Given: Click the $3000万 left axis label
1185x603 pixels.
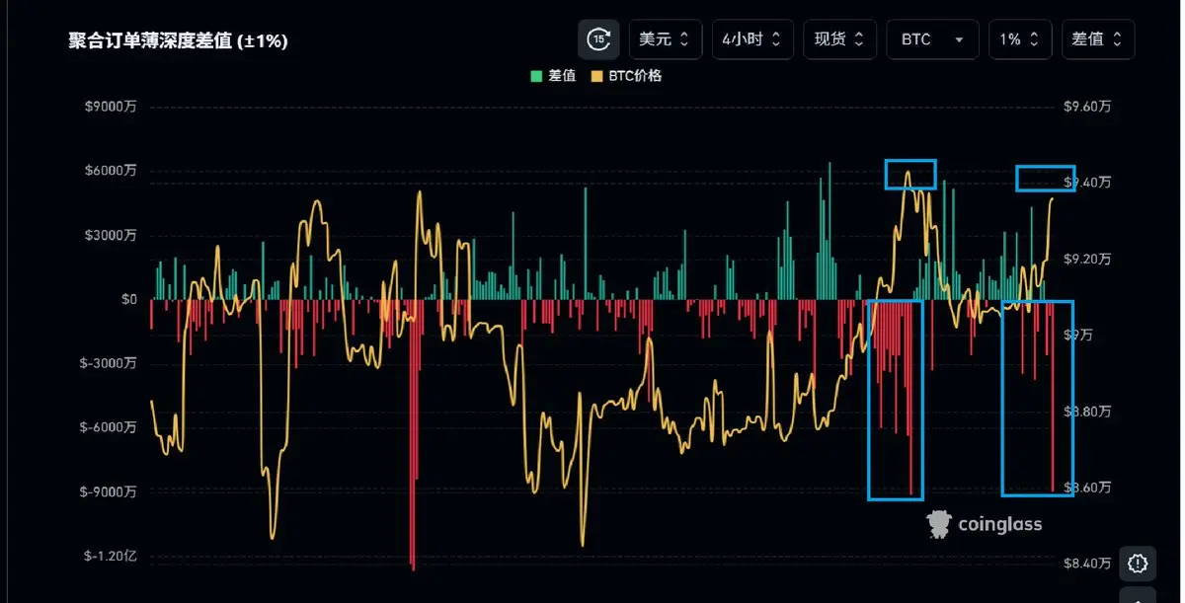Looking at the screenshot, I should click(x=111, y=236).
